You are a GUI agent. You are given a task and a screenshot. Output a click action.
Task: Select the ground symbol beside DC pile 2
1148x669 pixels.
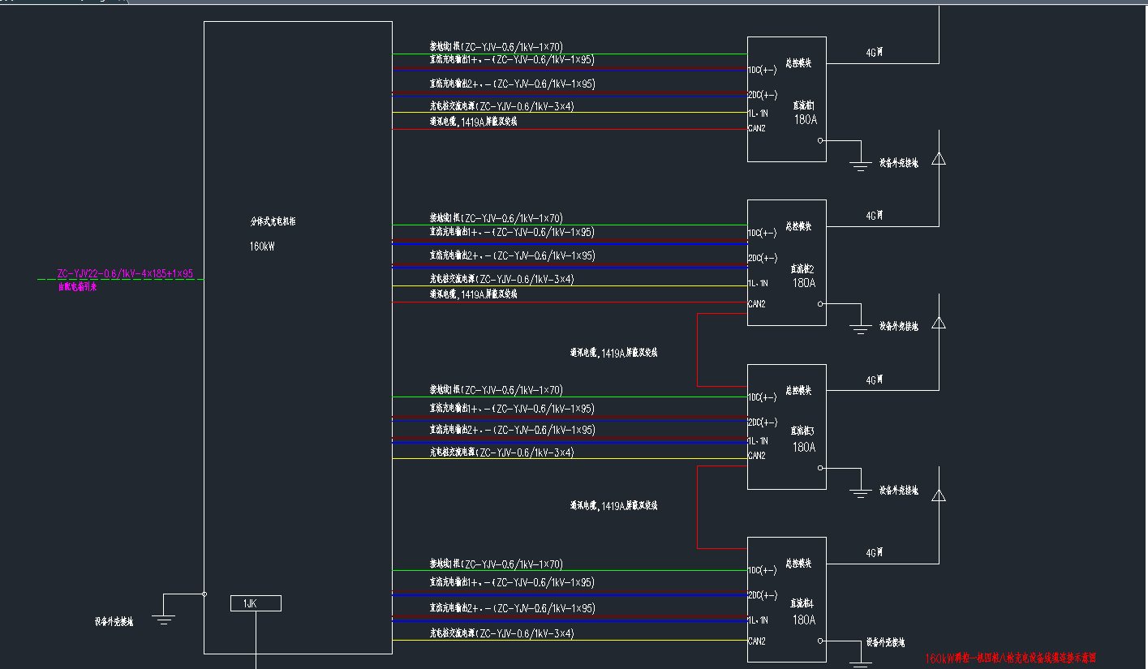[x=860, y=328]
